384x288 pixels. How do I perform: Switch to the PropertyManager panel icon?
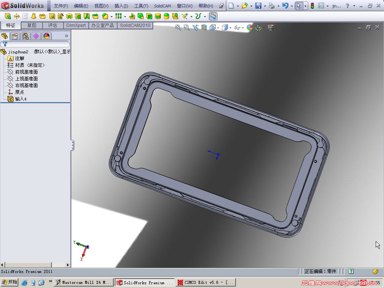[x=15, y=36]
